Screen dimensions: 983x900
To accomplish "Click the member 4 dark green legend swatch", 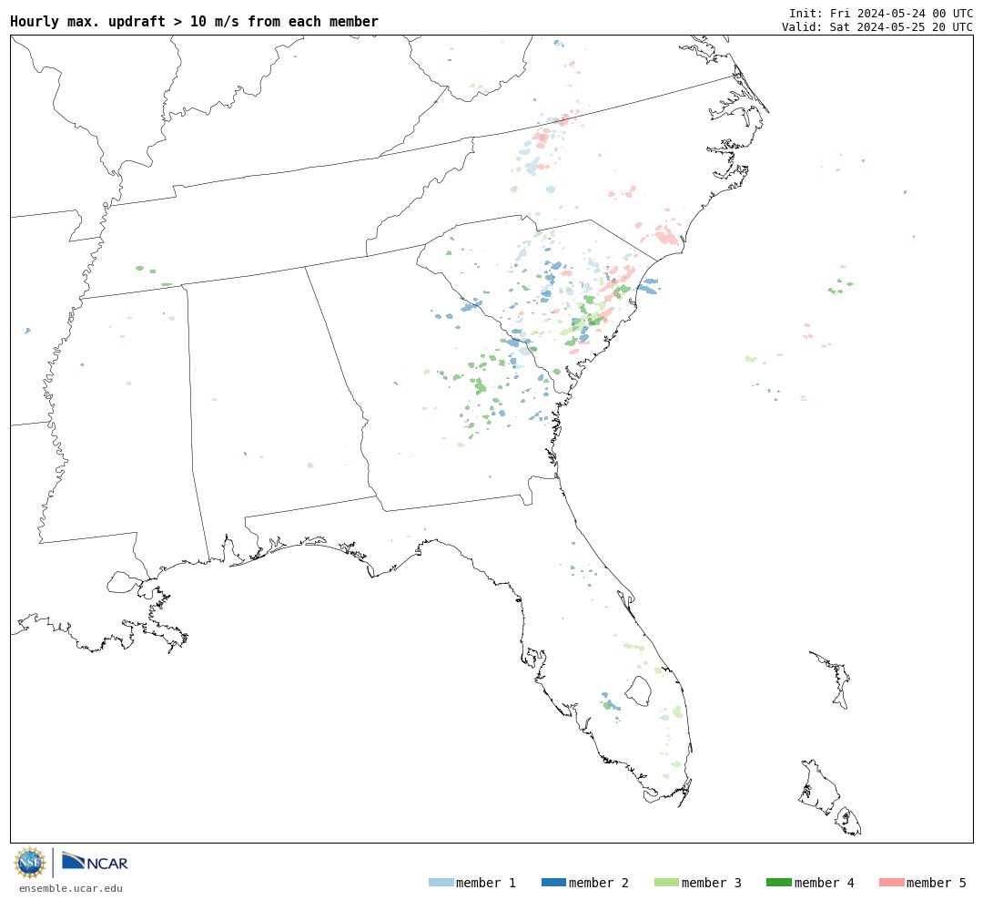I will pyautogui.click(x=778, y=883).
